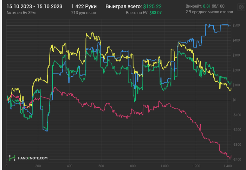This screenshot has width=246, height=170.
Task: Click the '1 422 Руки' hand count
Action: click(x=84, y=6)
